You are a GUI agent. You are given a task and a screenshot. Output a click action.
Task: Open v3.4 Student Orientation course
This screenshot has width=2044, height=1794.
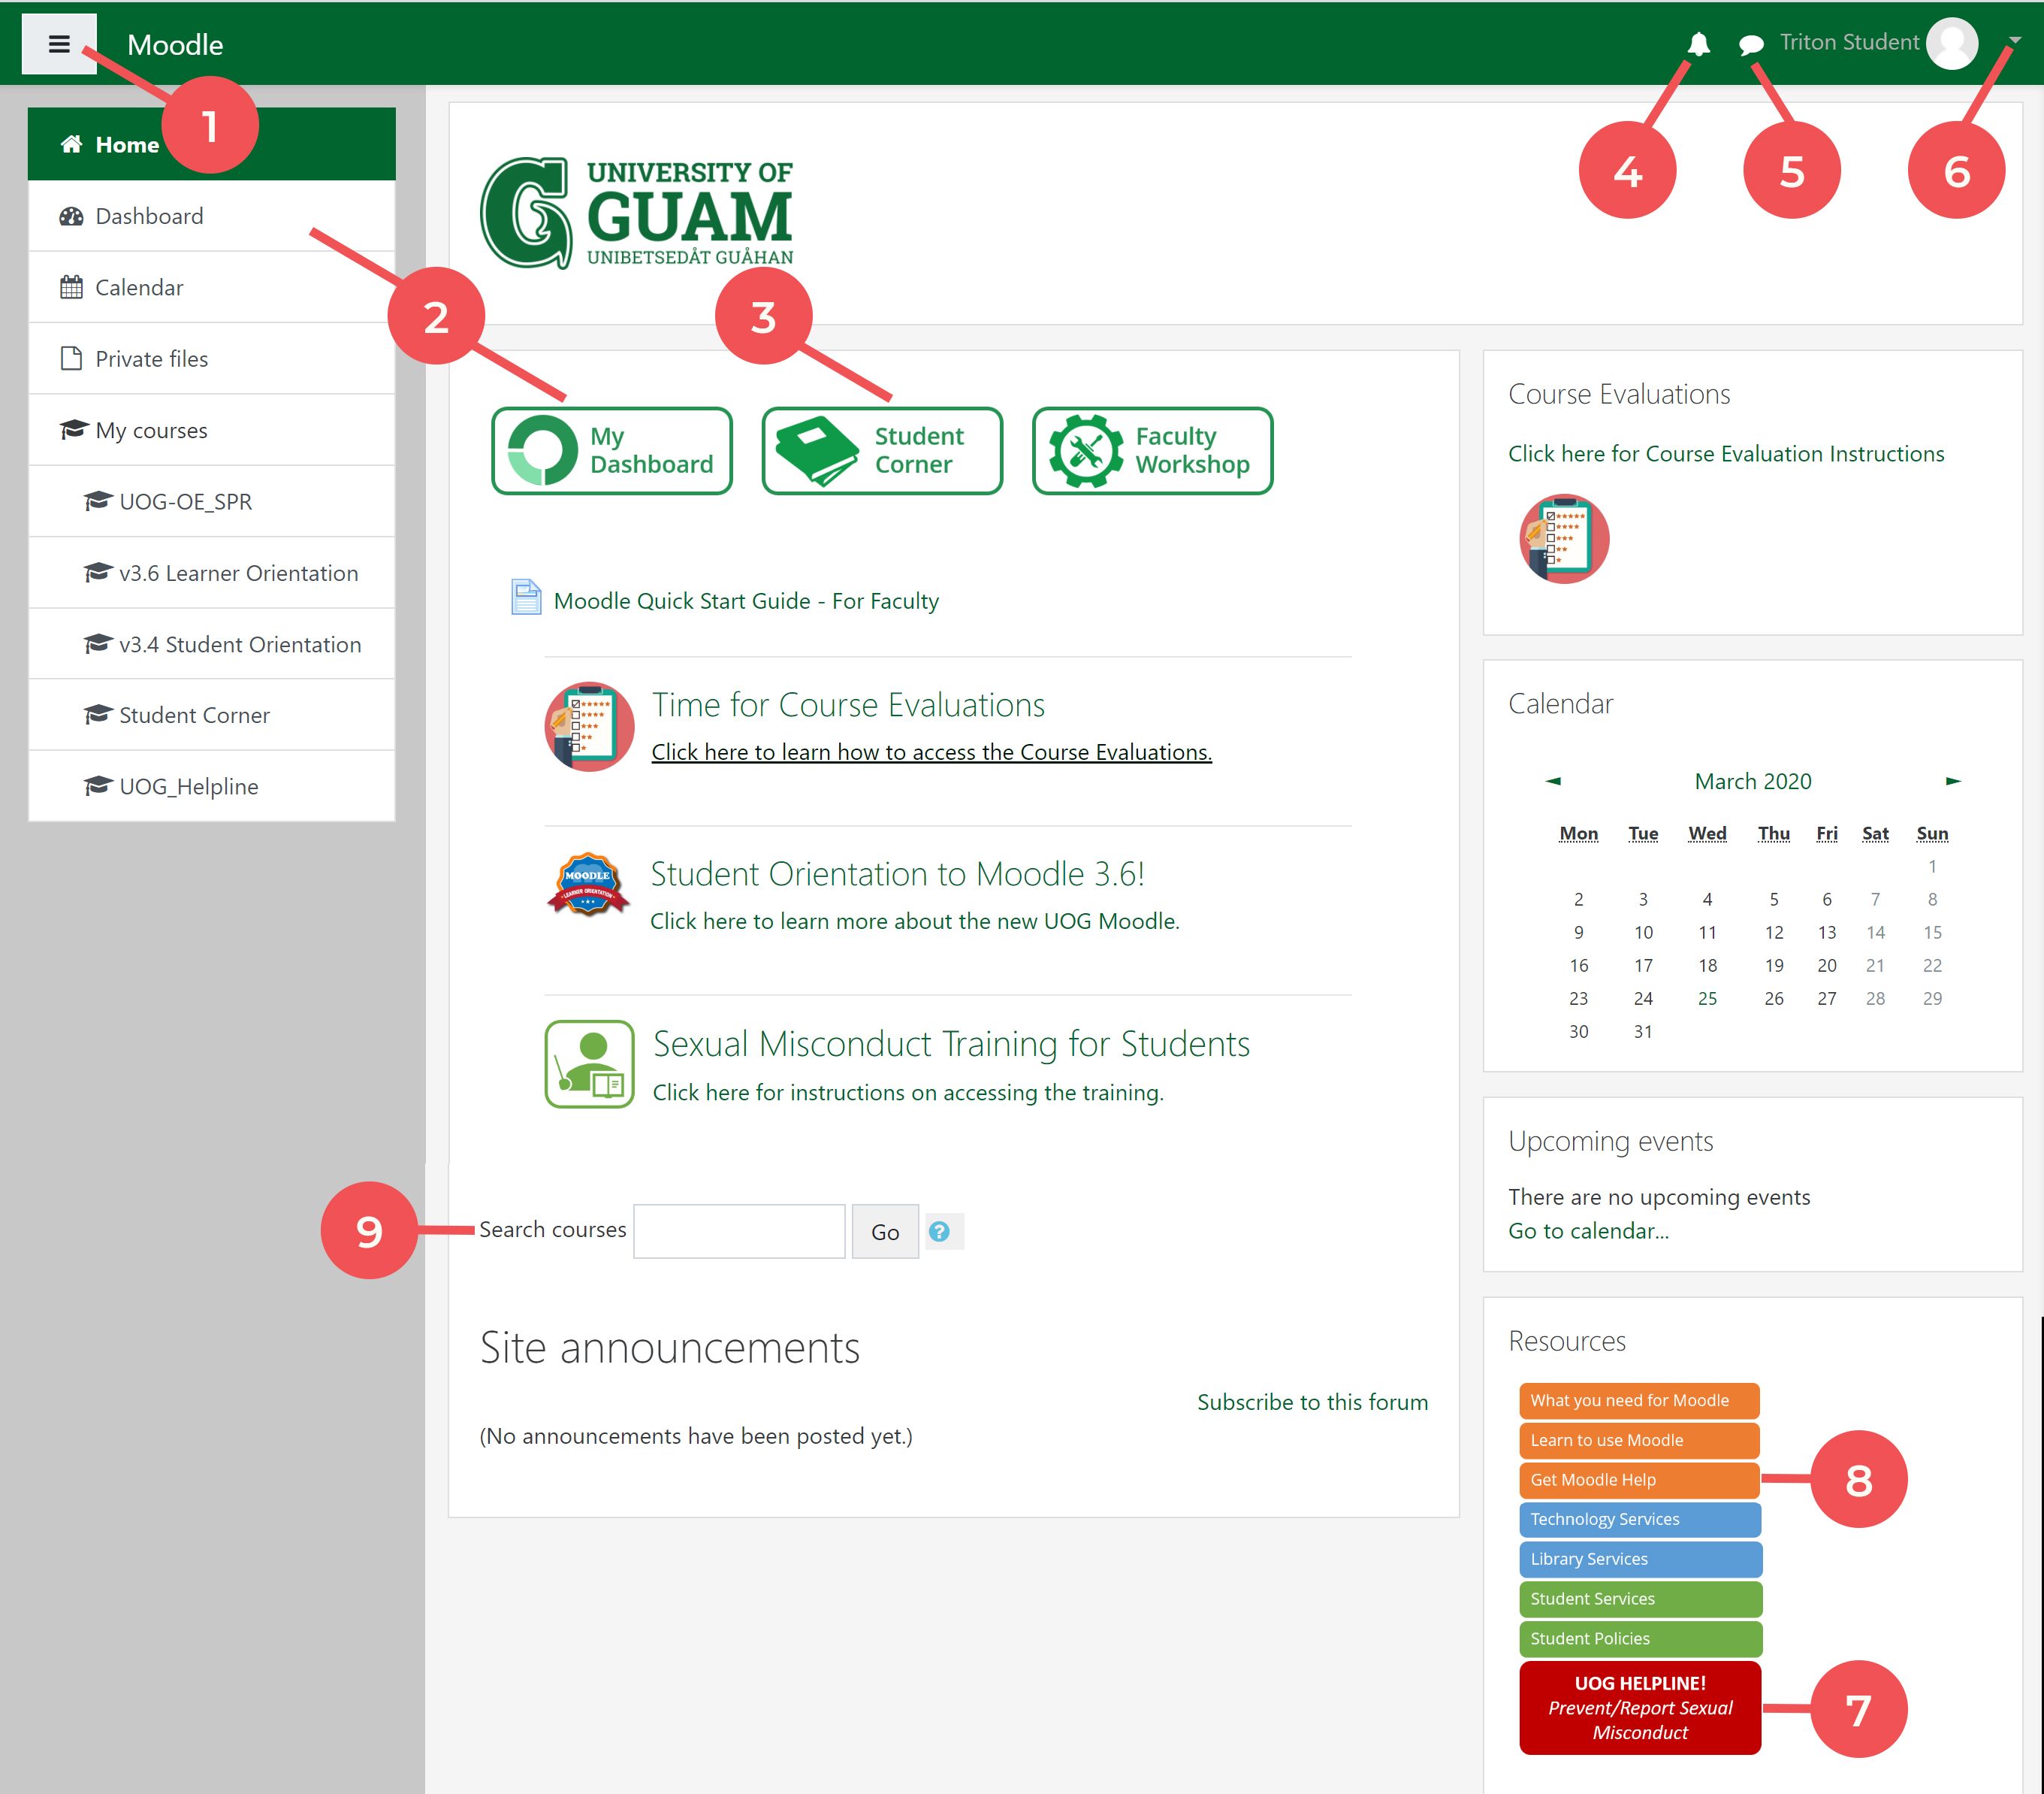(x=211, y=643)
